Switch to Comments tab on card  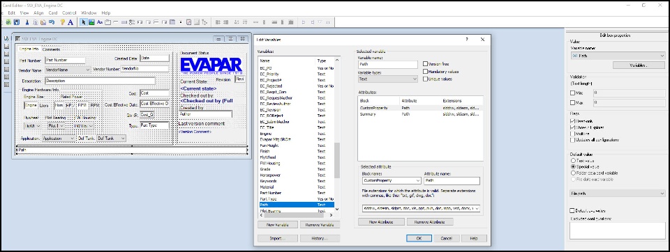coord(51,49)
